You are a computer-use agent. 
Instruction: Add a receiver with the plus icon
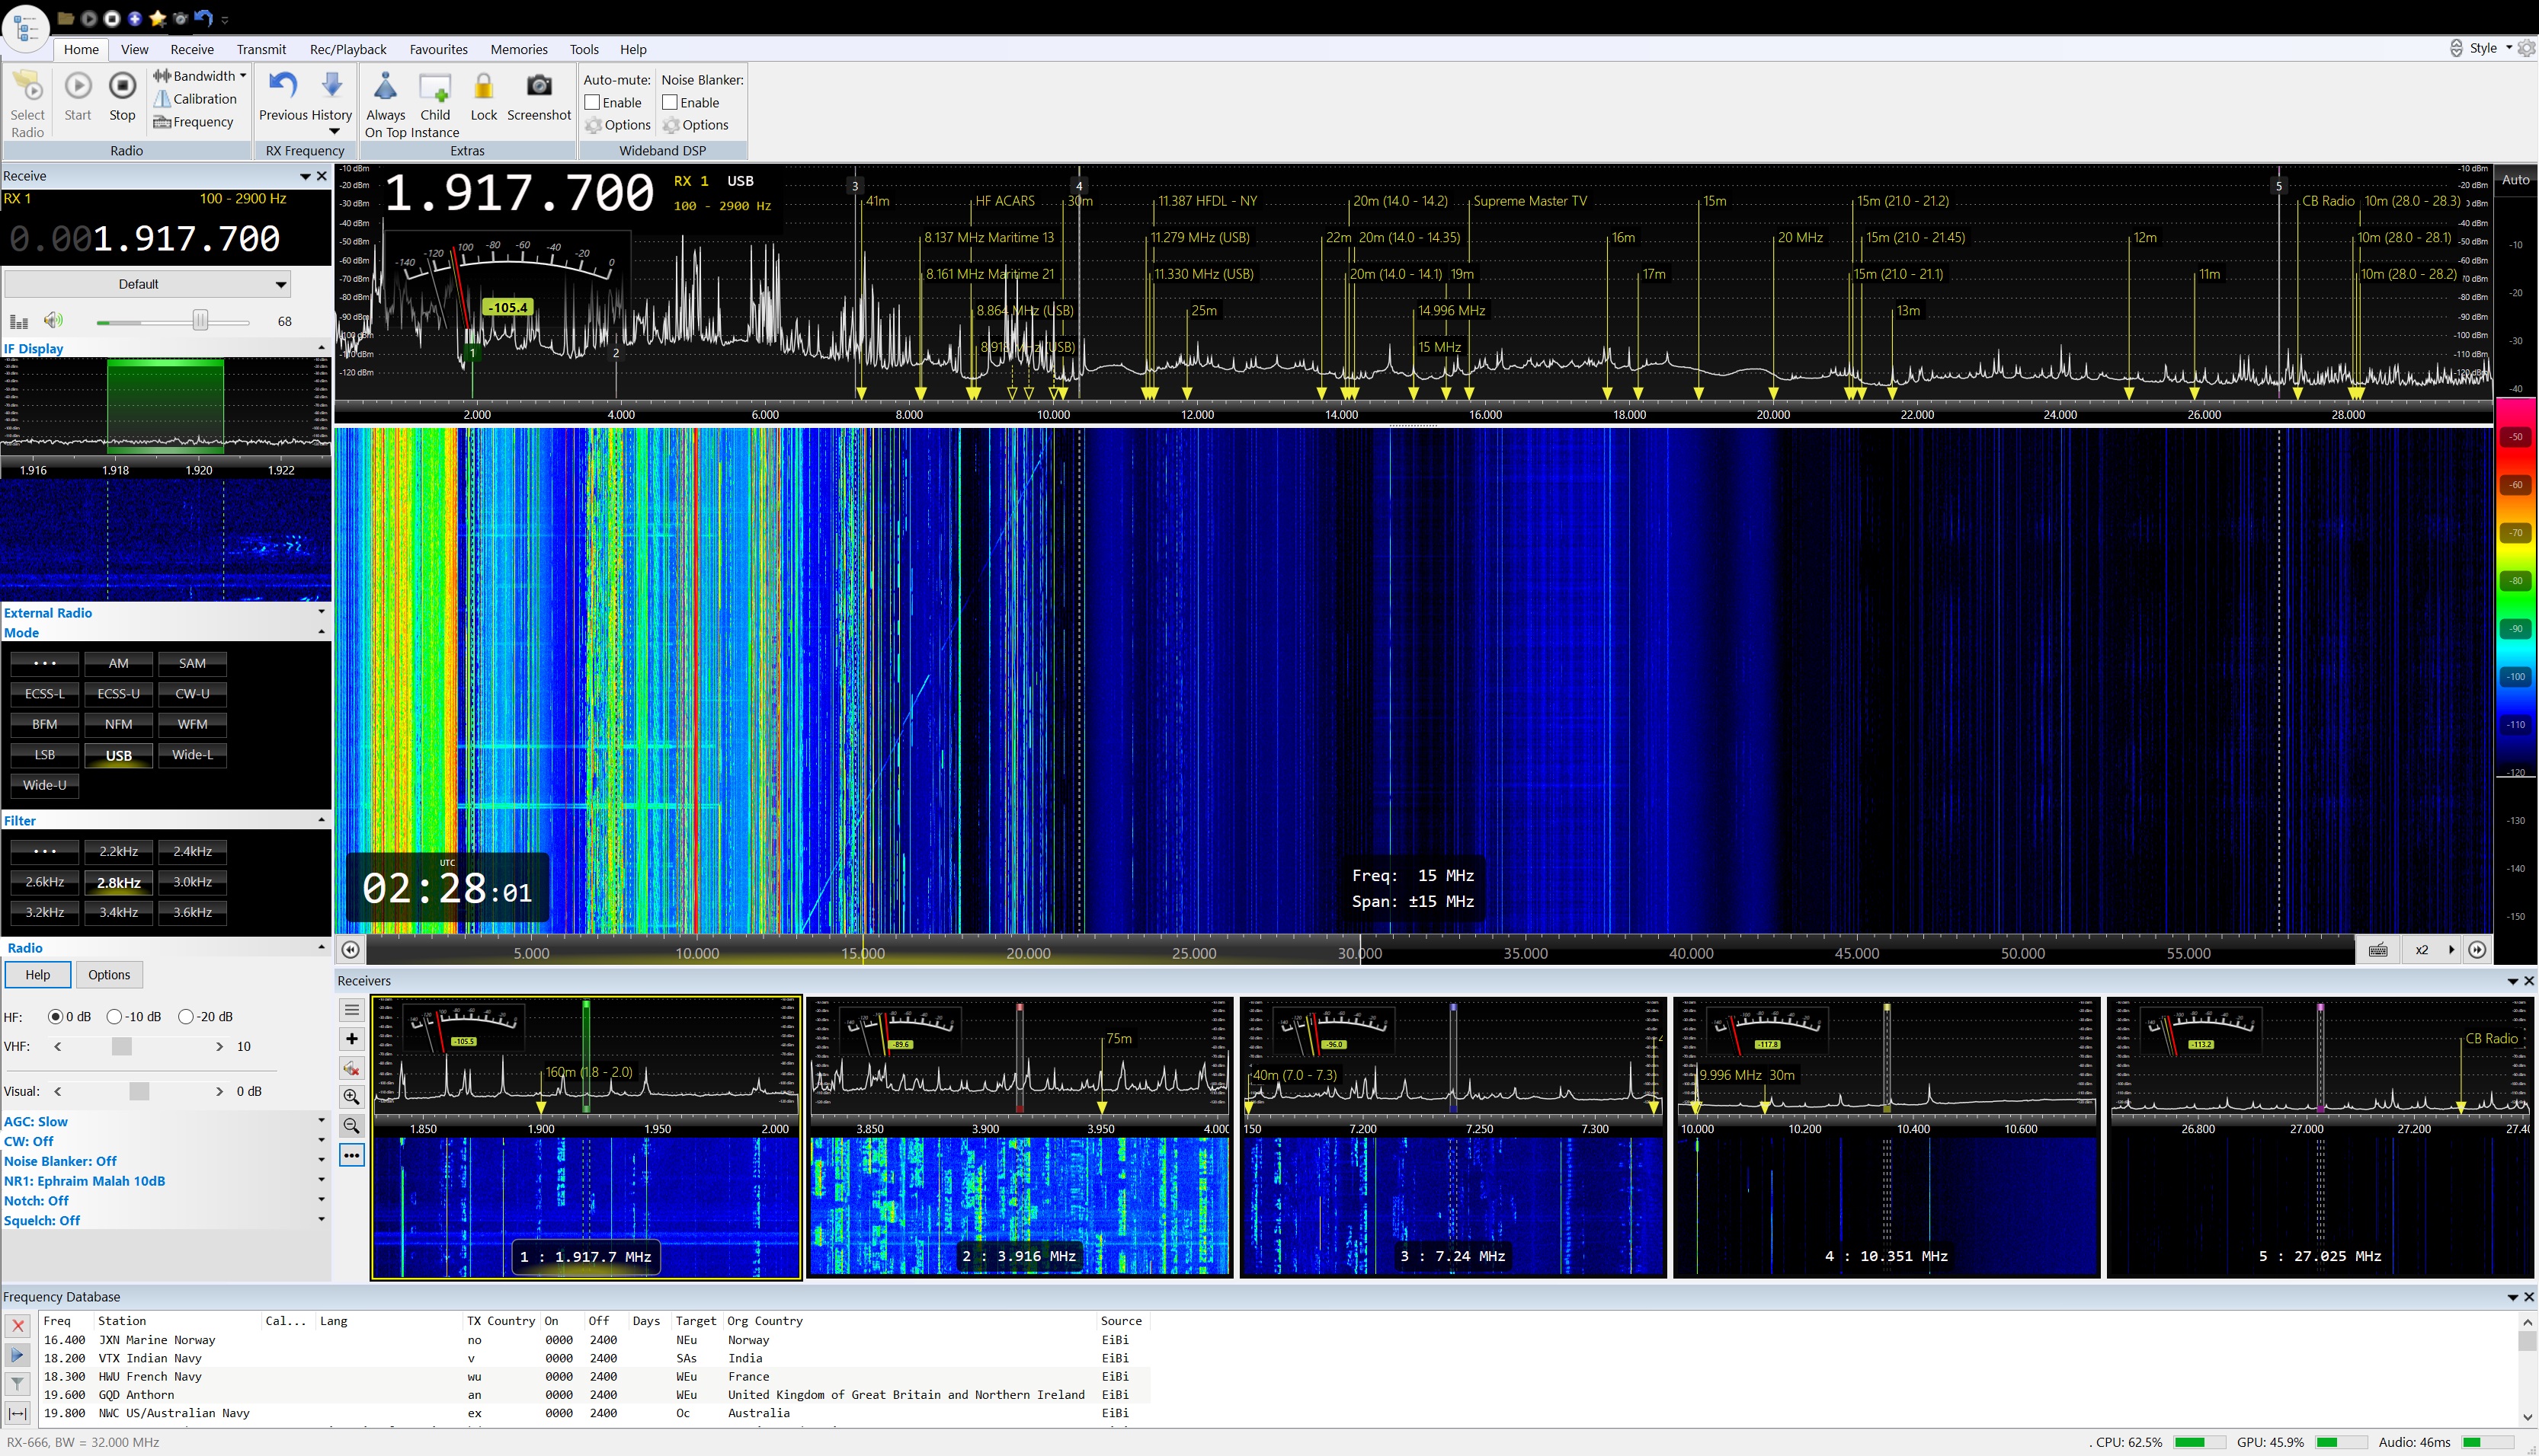point(352,1039)
